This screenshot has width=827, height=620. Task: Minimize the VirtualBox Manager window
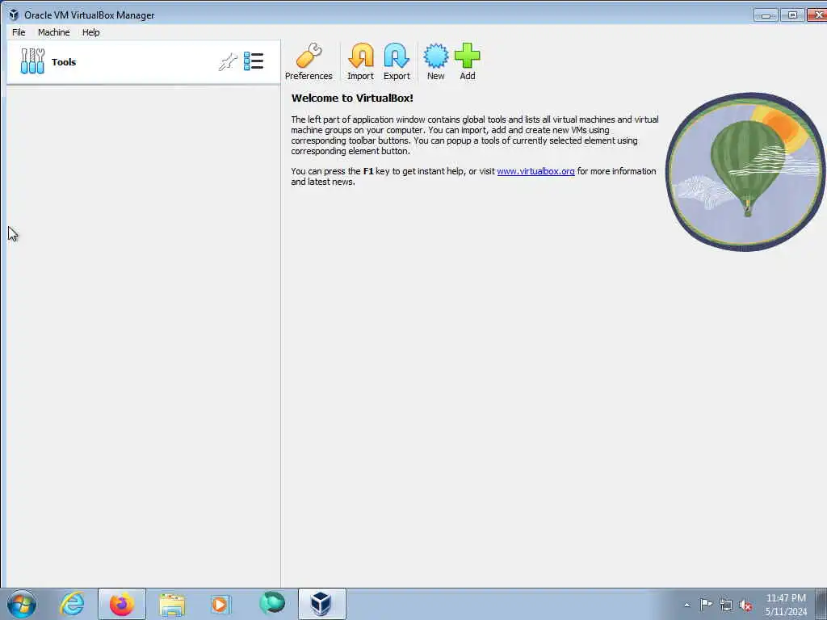[x=766, y=15]
